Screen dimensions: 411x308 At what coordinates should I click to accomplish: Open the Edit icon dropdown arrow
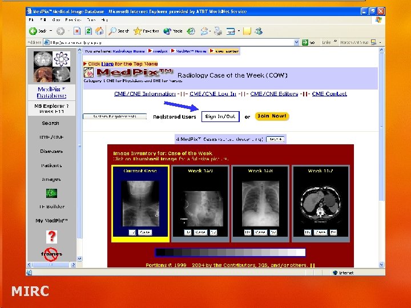pos(239,31)
